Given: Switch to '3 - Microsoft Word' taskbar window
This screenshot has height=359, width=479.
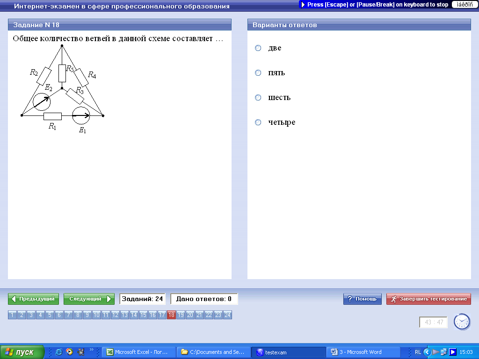Looking at the screenshot, I should pyautogui.click(x=363, y=352).
